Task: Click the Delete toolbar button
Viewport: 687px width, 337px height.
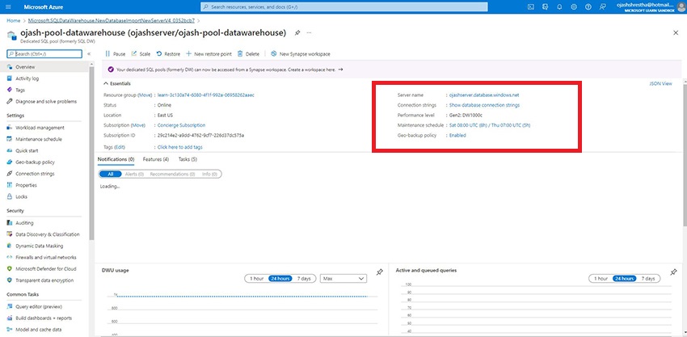Action: [248, 54]
